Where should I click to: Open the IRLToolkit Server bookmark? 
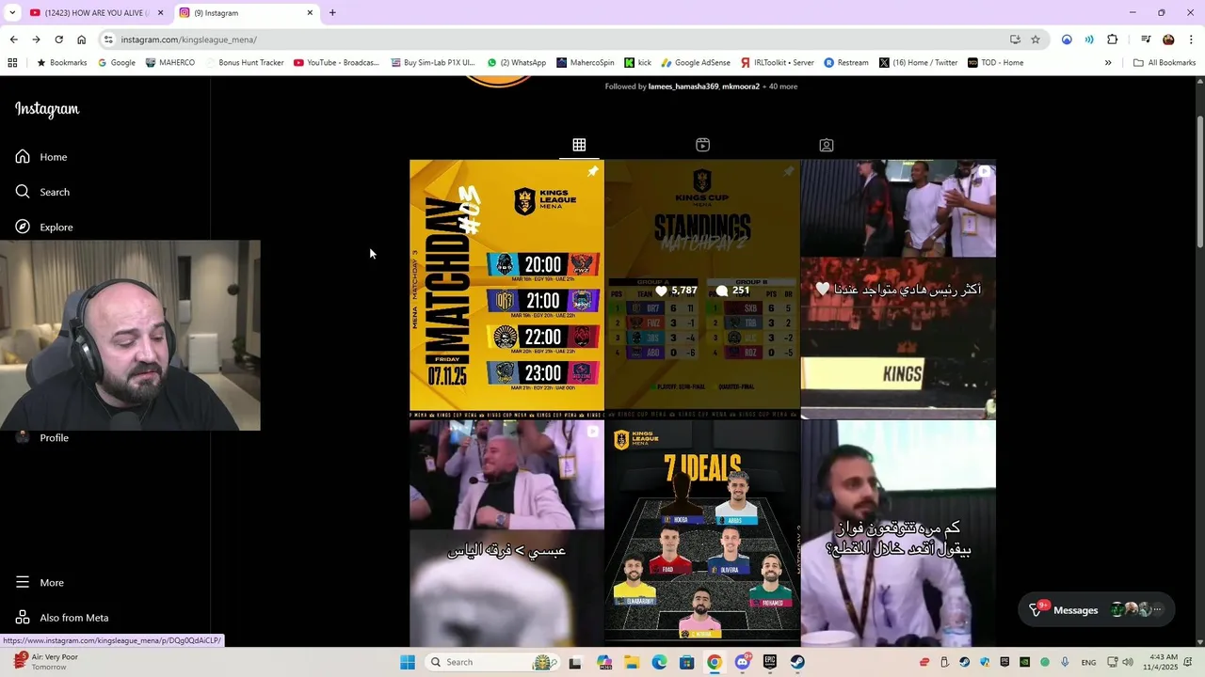point(778,63)
